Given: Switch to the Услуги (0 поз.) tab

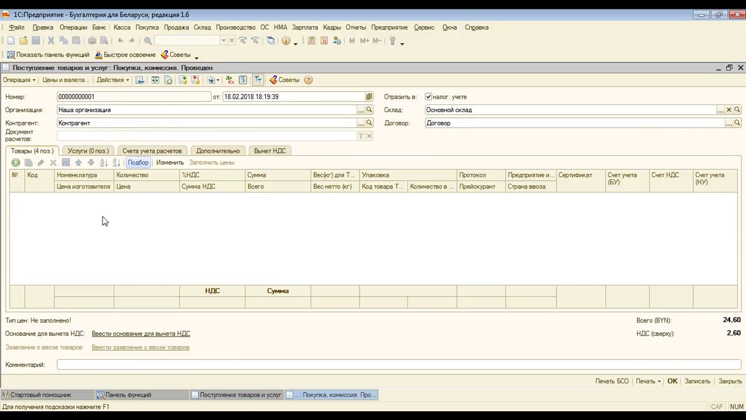Looking at the screenshot, I should pyautogui.click(x=88, y=150).
